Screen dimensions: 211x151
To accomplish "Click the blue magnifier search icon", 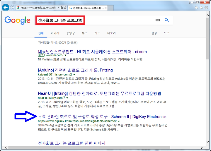I will 167,20.
